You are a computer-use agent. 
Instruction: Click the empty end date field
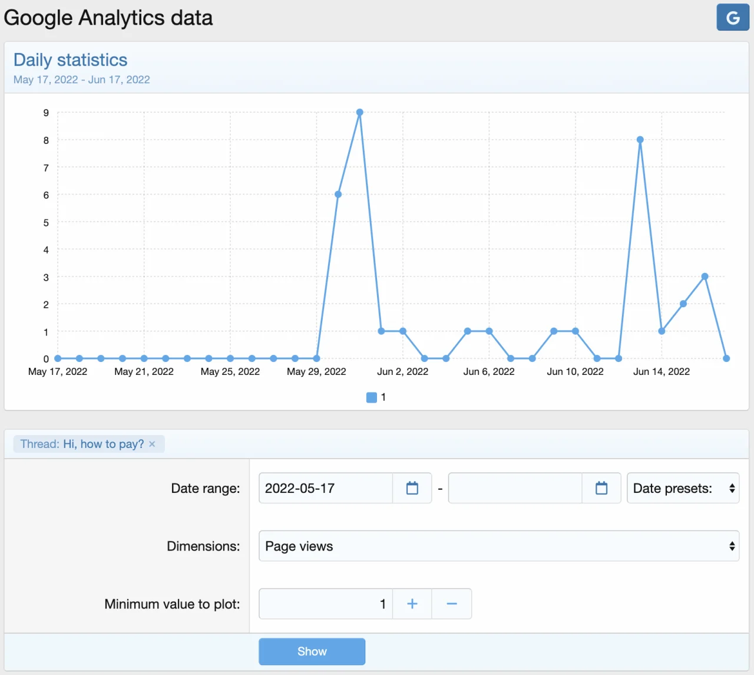(x=514, y=488)
